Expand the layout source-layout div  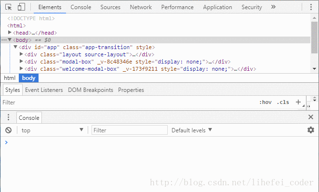click(21, 54)
